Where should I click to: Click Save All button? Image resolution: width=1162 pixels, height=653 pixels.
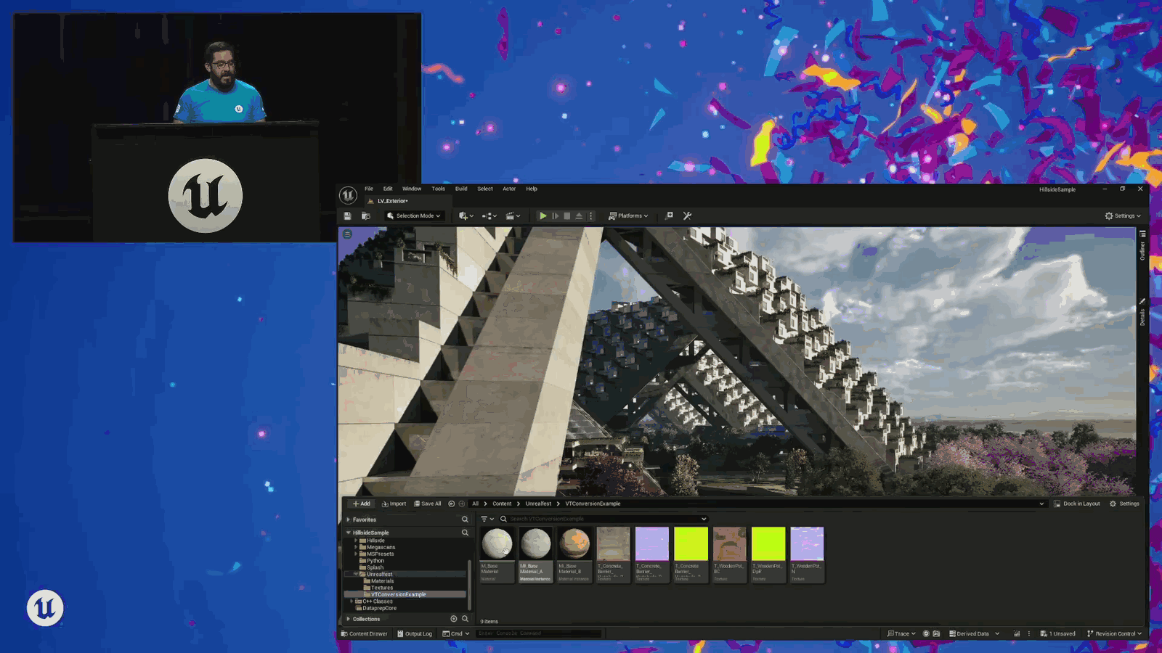pos(427,504)
